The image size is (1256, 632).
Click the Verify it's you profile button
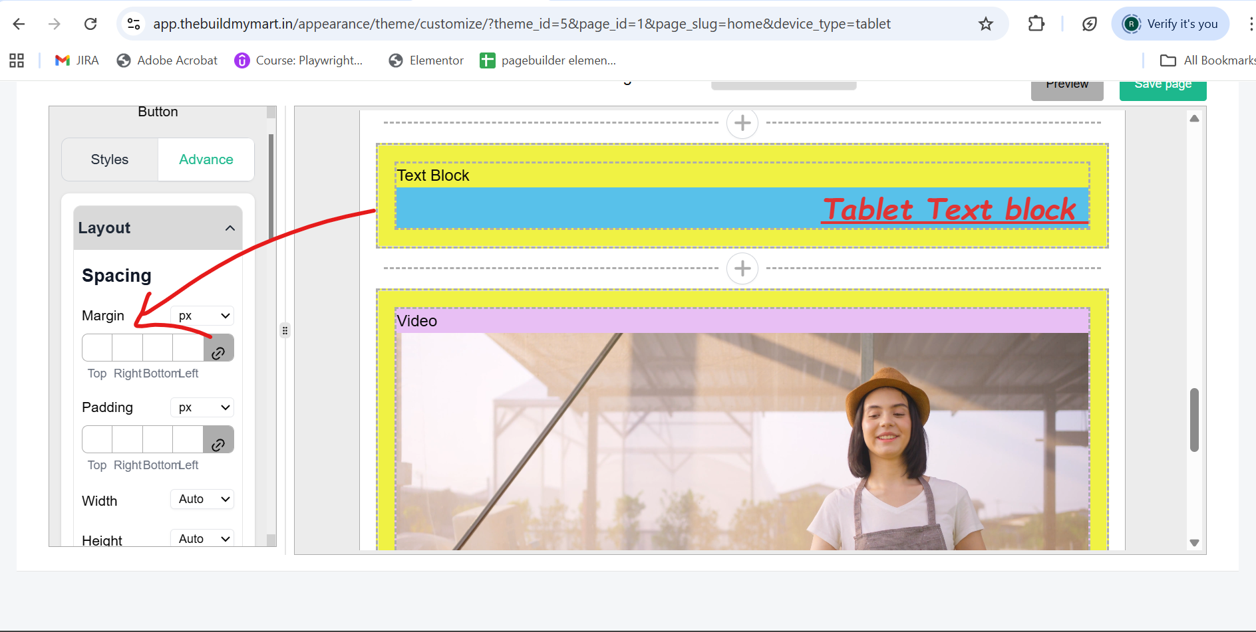(x=1170, y=24)
